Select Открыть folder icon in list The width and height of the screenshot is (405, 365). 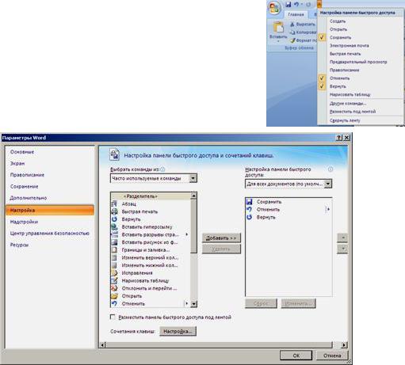tap(114, 296)
